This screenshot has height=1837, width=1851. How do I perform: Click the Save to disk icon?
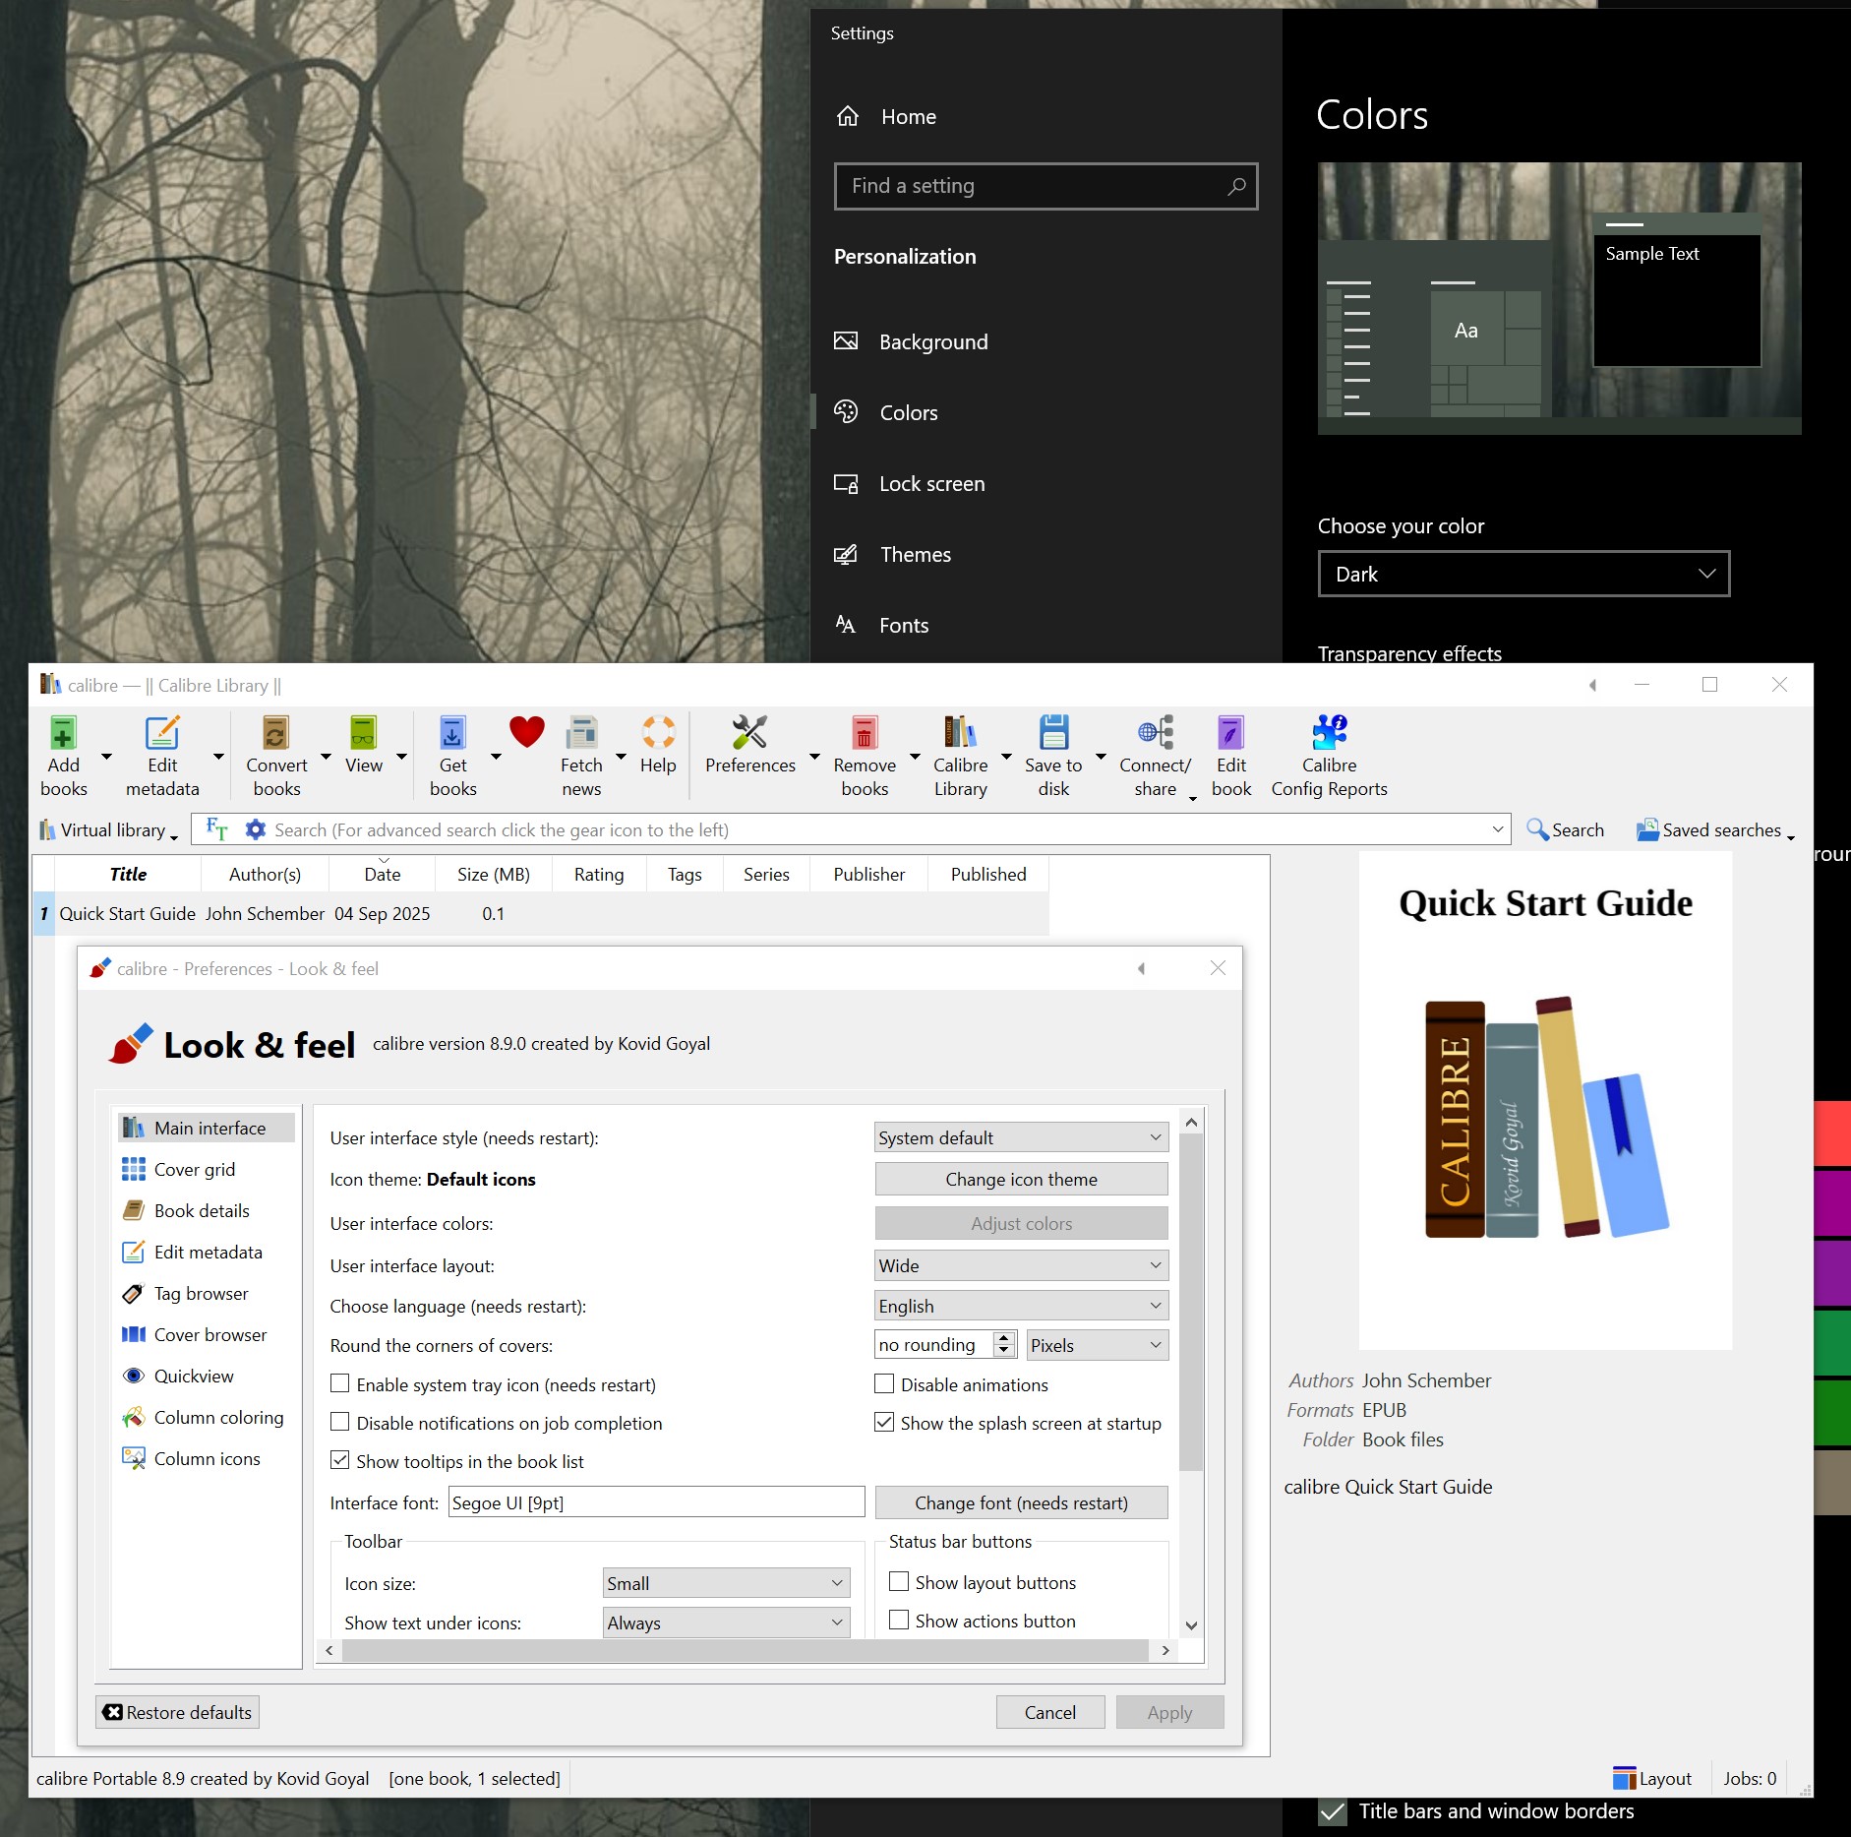(x=1053, y=734)
